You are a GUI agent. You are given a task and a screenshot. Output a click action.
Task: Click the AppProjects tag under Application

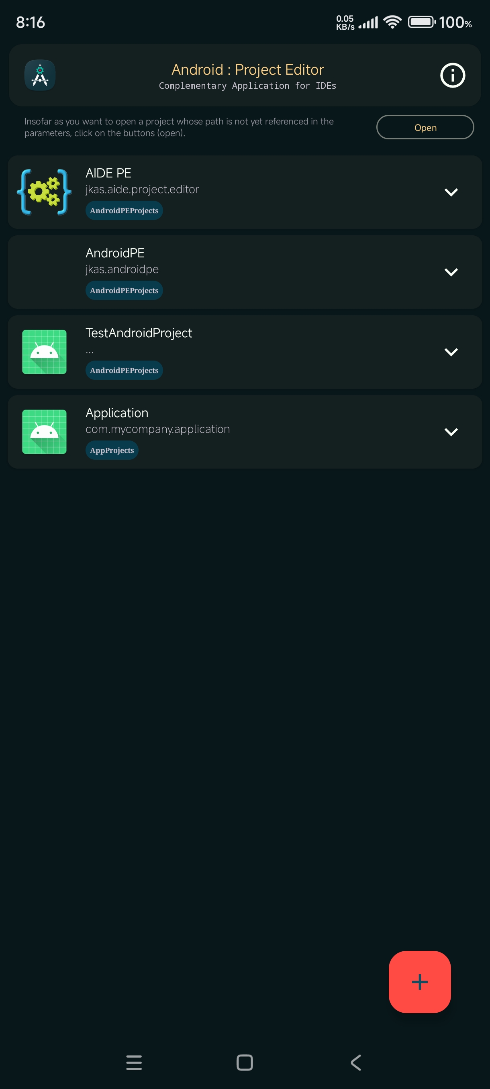coord(112,450)
